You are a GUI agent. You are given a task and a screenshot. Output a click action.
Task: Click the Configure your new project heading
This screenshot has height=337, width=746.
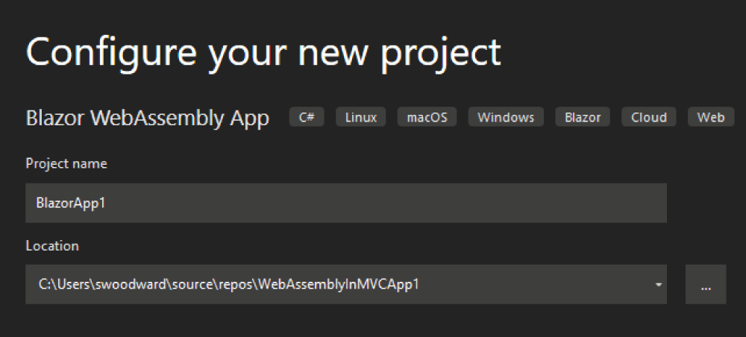263,54
